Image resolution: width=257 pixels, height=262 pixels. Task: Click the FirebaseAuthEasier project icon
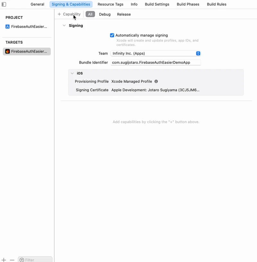tap(7, 27)
